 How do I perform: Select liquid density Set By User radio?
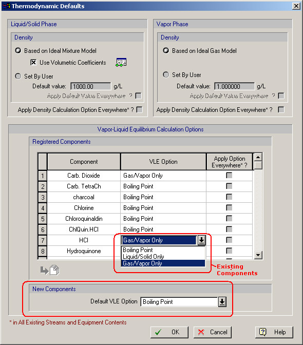(x=18, y=76)
